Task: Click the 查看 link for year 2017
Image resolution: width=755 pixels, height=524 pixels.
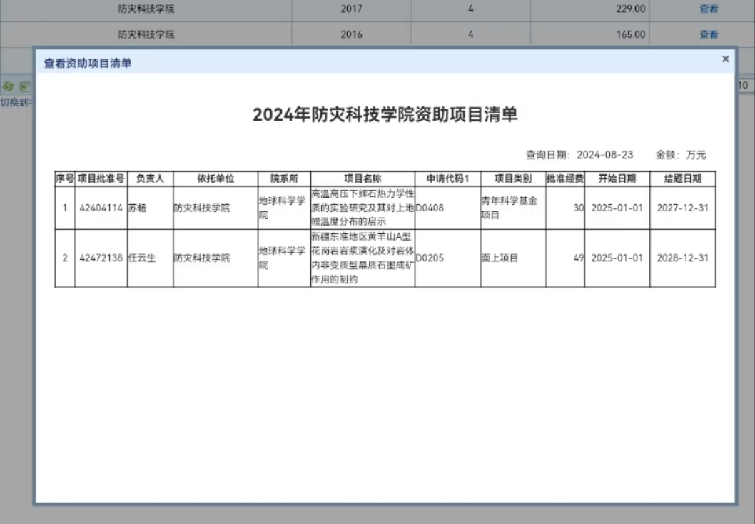Action: click(x=709, y=9)
